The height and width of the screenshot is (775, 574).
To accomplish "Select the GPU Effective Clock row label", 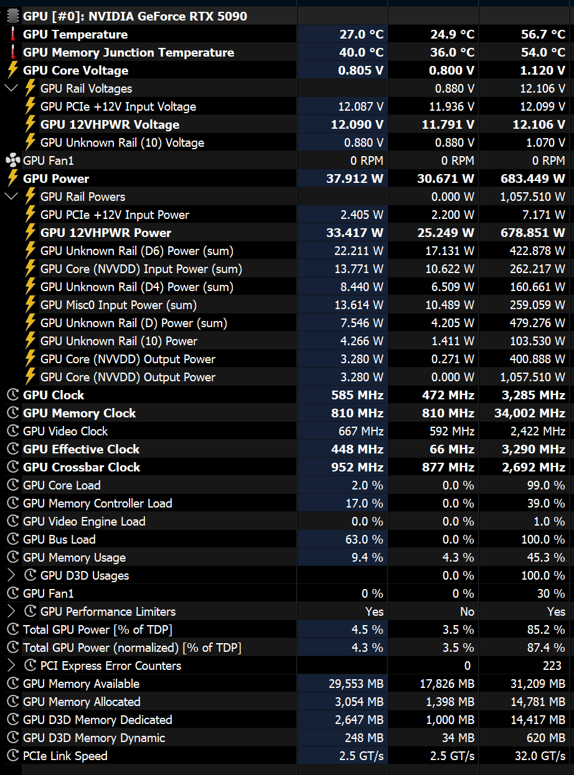I will [81, 449].
